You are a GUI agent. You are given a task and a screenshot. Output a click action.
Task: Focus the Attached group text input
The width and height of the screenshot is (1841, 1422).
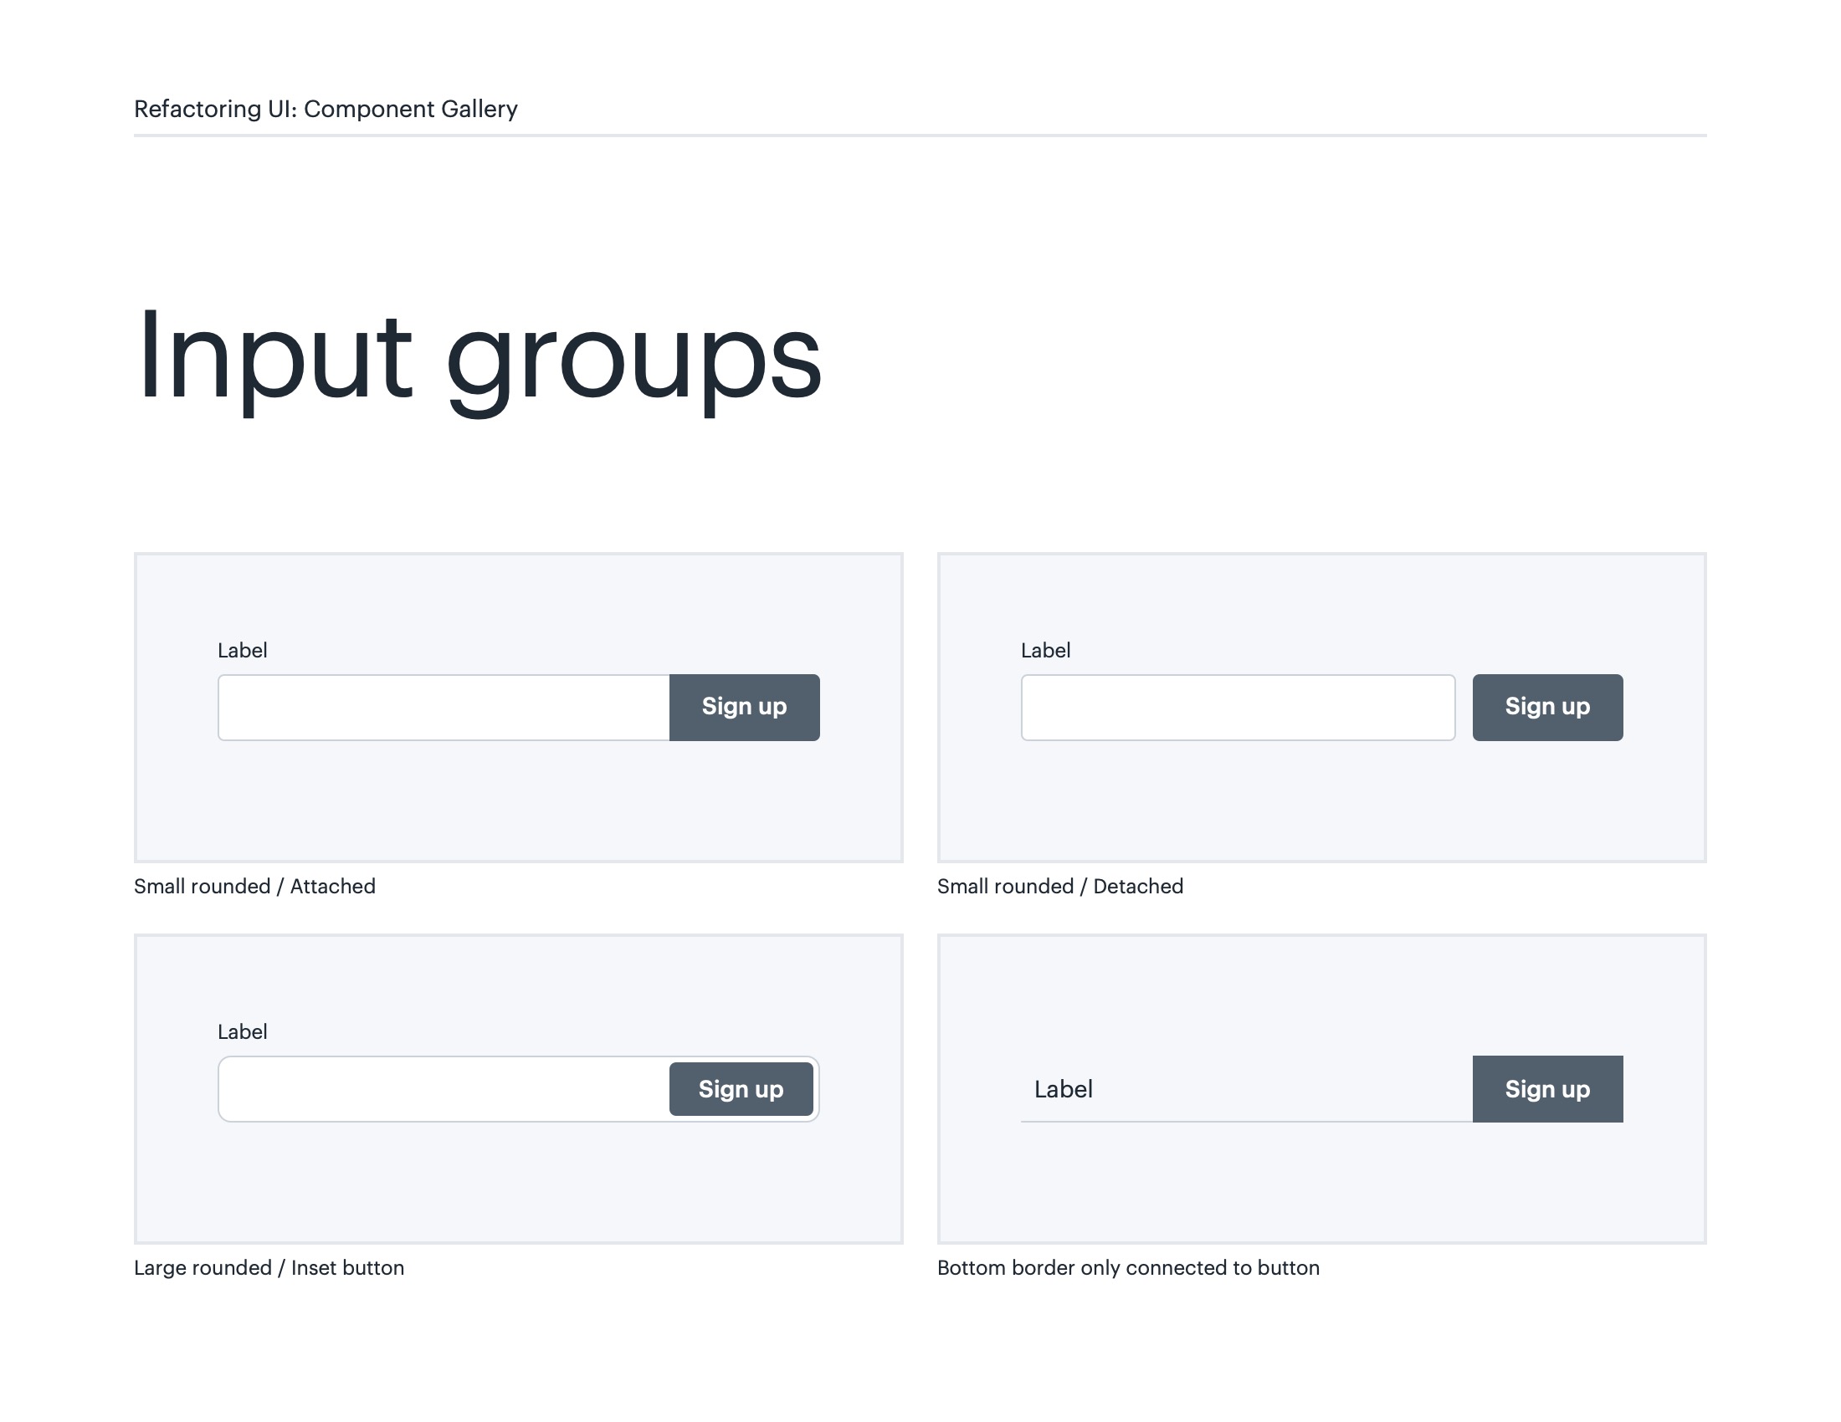[x=444, y=707]
